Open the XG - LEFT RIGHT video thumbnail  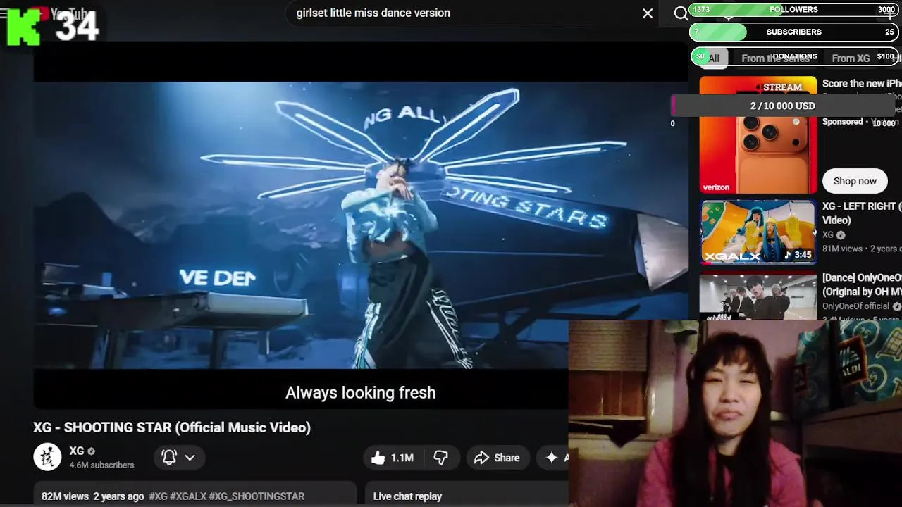click(758, 232)
